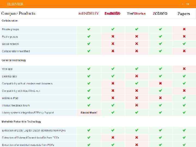The image size is (196, 147).
Task: Click EndNote cross for Collaboration newsfeed
Action: pyautogui.click(x=113, y=51)
